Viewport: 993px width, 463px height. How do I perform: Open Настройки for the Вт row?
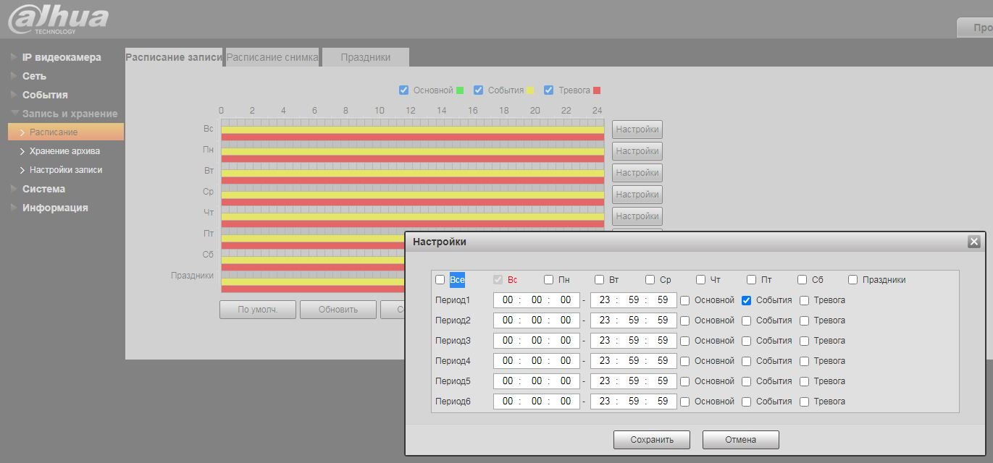coord(637,173)
